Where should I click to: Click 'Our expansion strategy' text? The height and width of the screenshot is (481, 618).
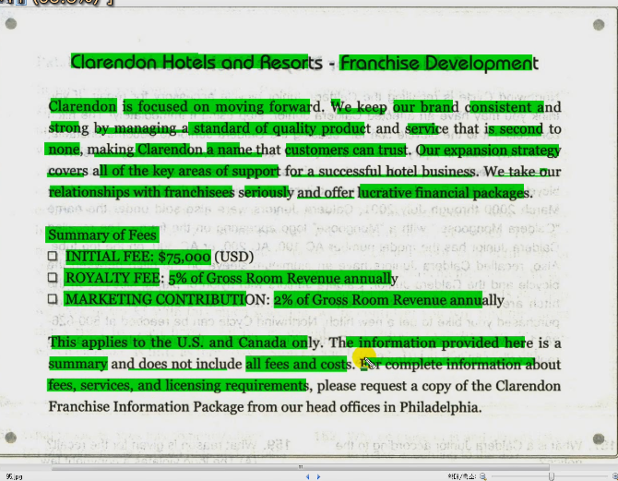click(x=488, y=150)
